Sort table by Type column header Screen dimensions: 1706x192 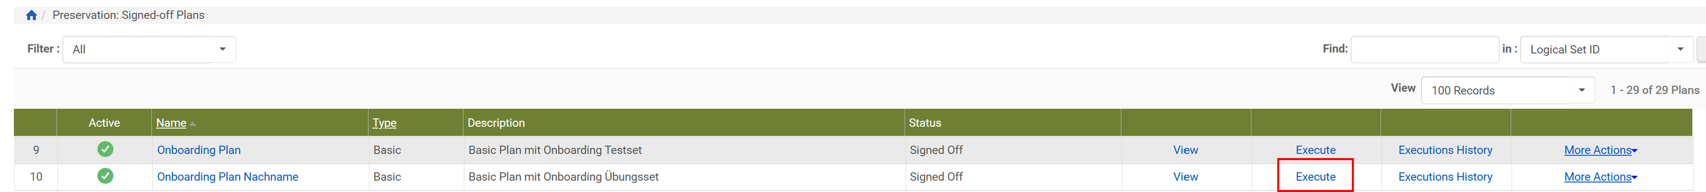384,123
